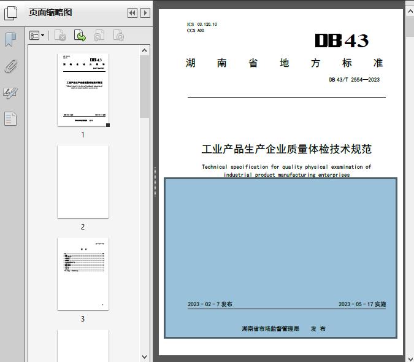
Task: Click the standard number DB 43/T 2554—2023
Action: (354, 80)
